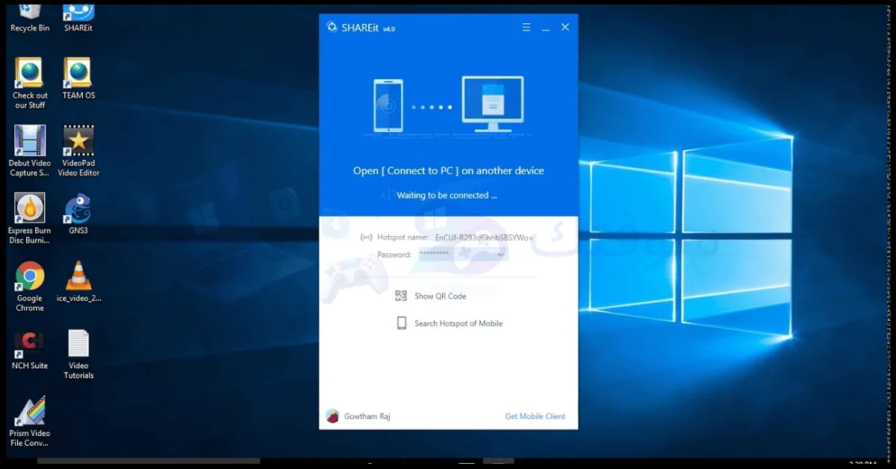Click the "Waiting to be connected ..." status text
Screen dimensions: 896x469
click(447, 196)
